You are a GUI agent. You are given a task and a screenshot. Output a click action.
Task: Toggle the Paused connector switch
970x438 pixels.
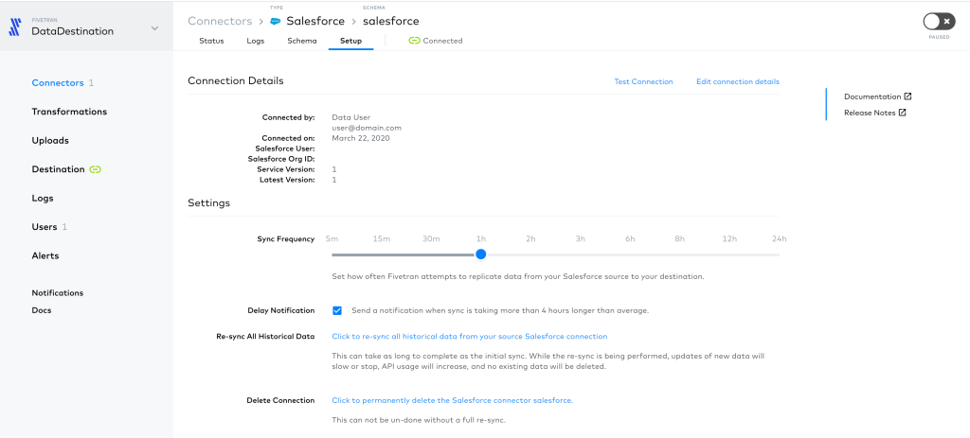(939, 23)
